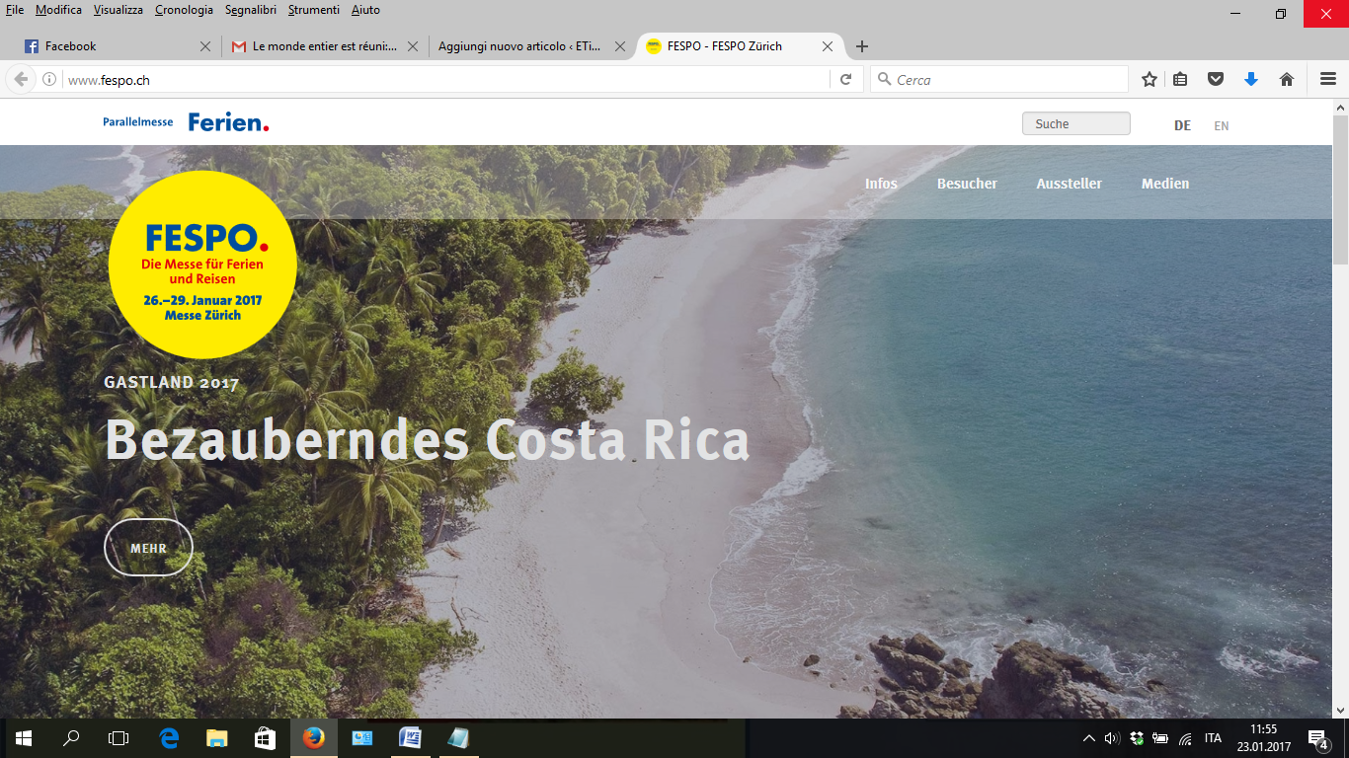Switch to the Gmail 'Le monde entier' tab

pos(324,46)
